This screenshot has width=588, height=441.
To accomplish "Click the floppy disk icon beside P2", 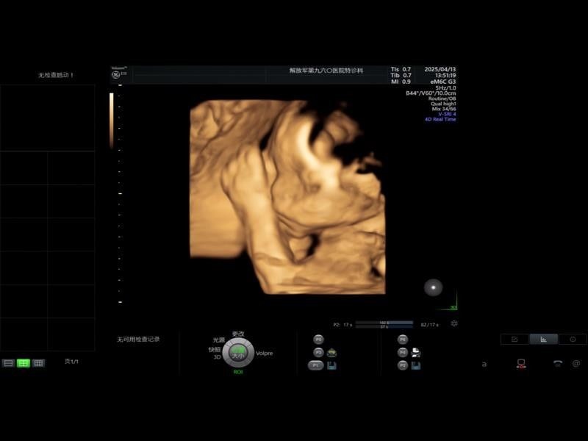I will point(416,365).
